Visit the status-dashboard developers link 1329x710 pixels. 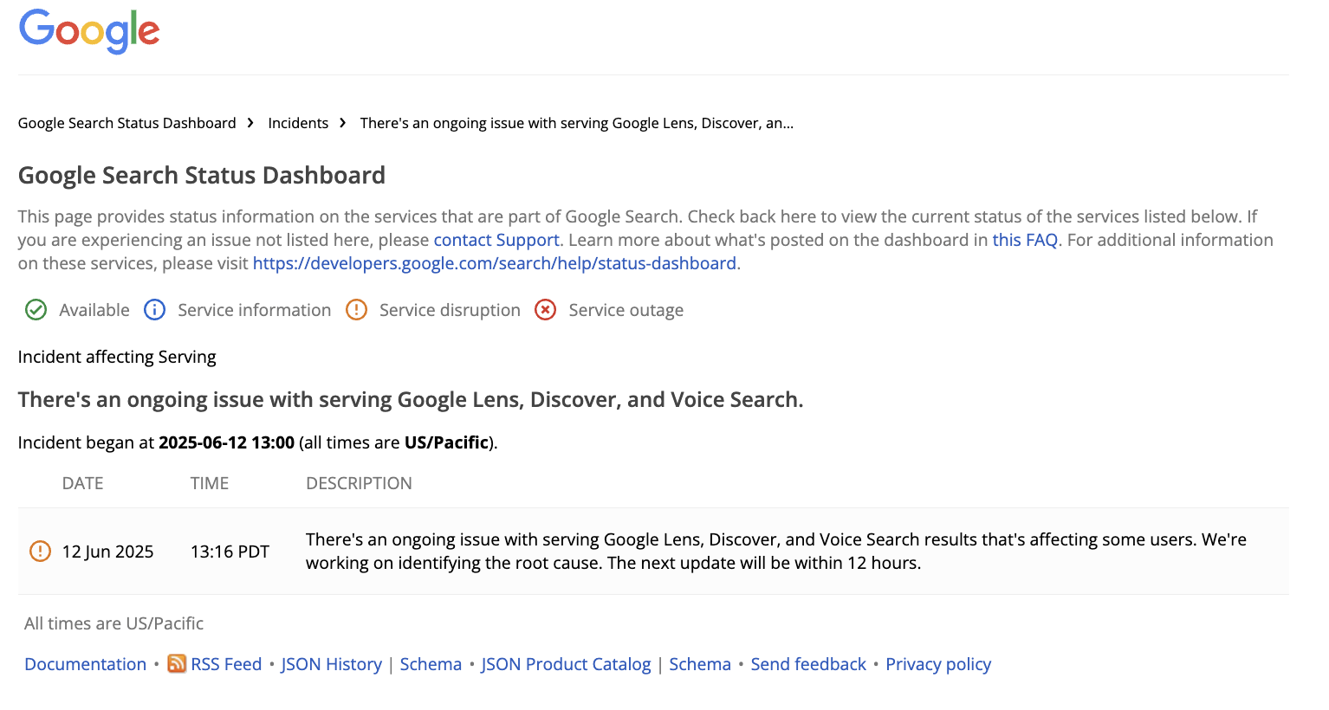pyautogui.click(x=494, y=263)
